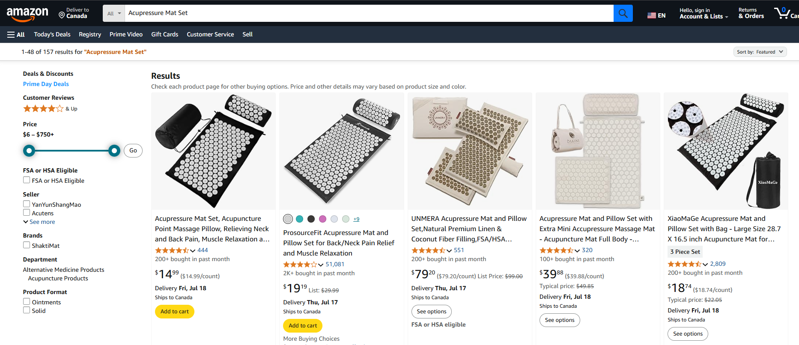The image size is (799, 345).
Task: Tick the Ointments product format checkbox
Action: [x=27, y=302]
